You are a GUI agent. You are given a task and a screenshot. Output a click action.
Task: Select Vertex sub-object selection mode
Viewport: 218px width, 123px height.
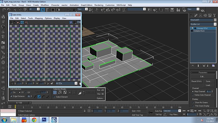click(55, 92)
